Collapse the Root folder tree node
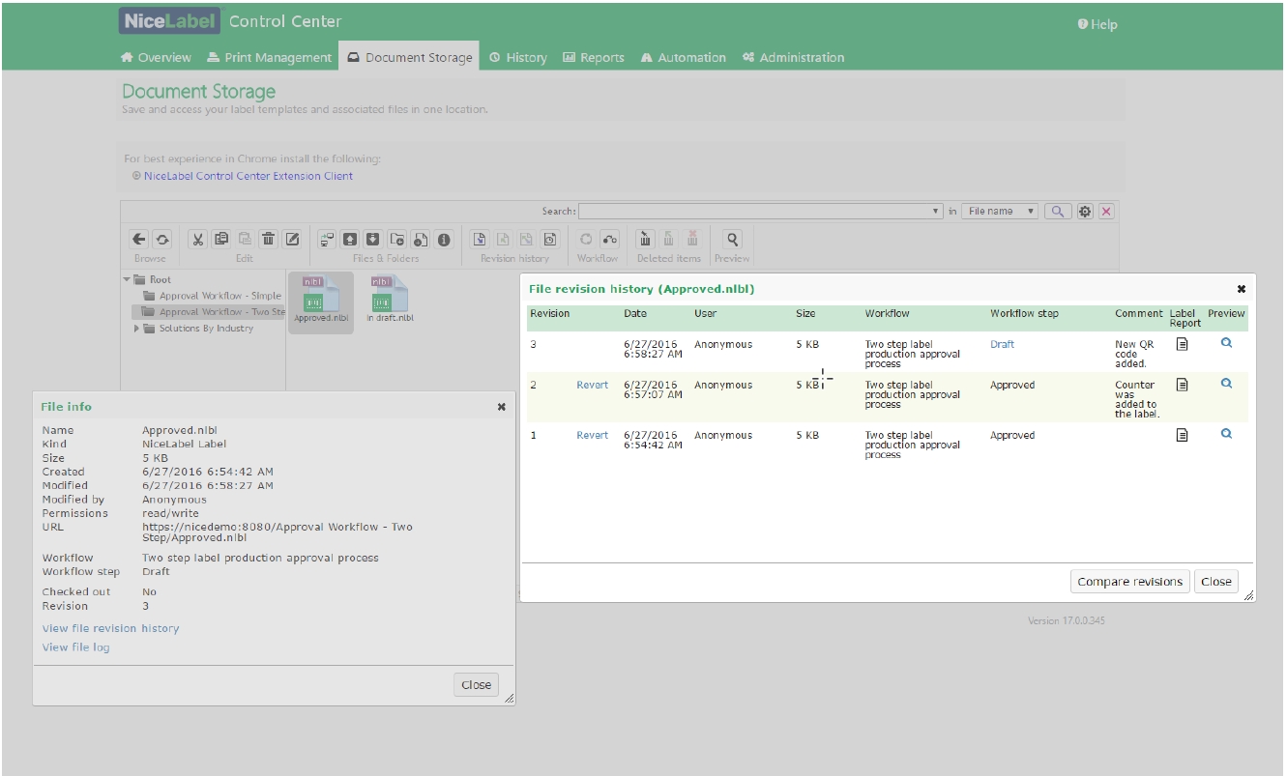 click(127, 280)
